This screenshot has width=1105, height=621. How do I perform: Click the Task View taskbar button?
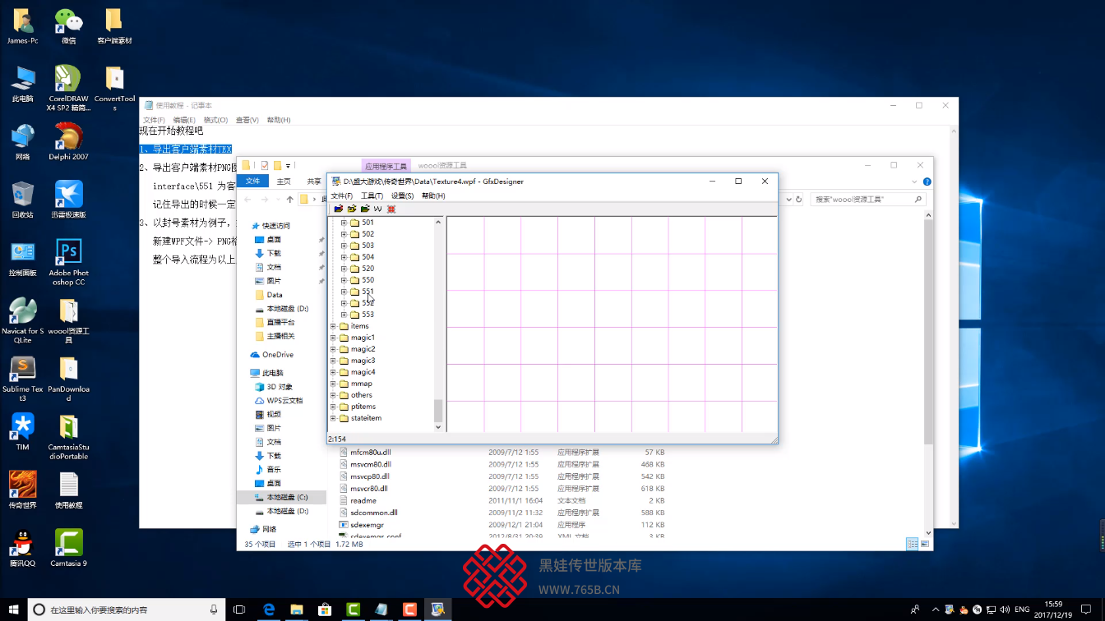239,609
